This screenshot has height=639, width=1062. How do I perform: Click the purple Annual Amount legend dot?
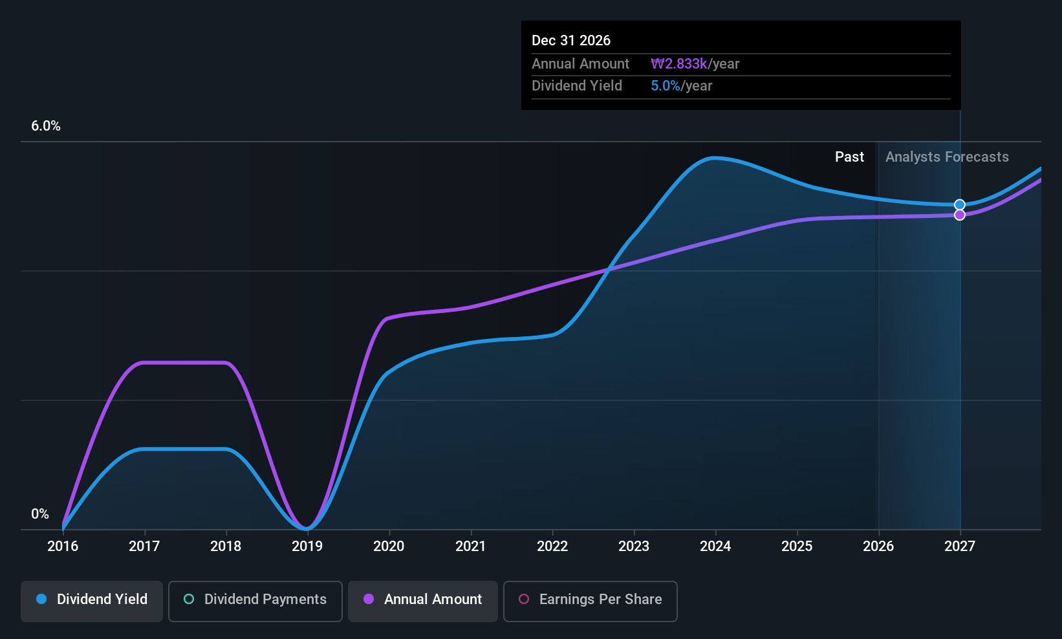(369, 600)
